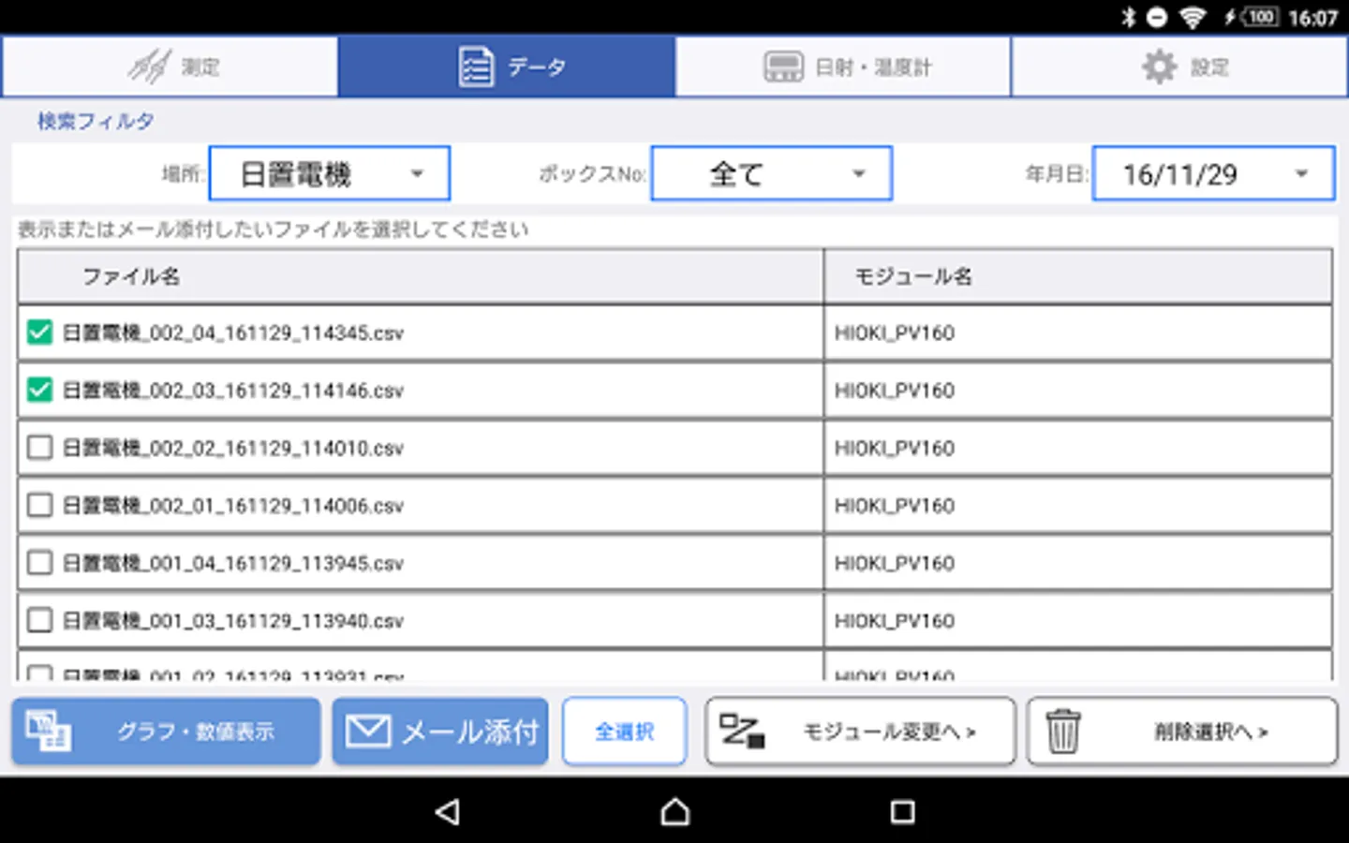Click the モジュール名 column header
This screenshot has width=1349, height=843.
pos(1078,276)
